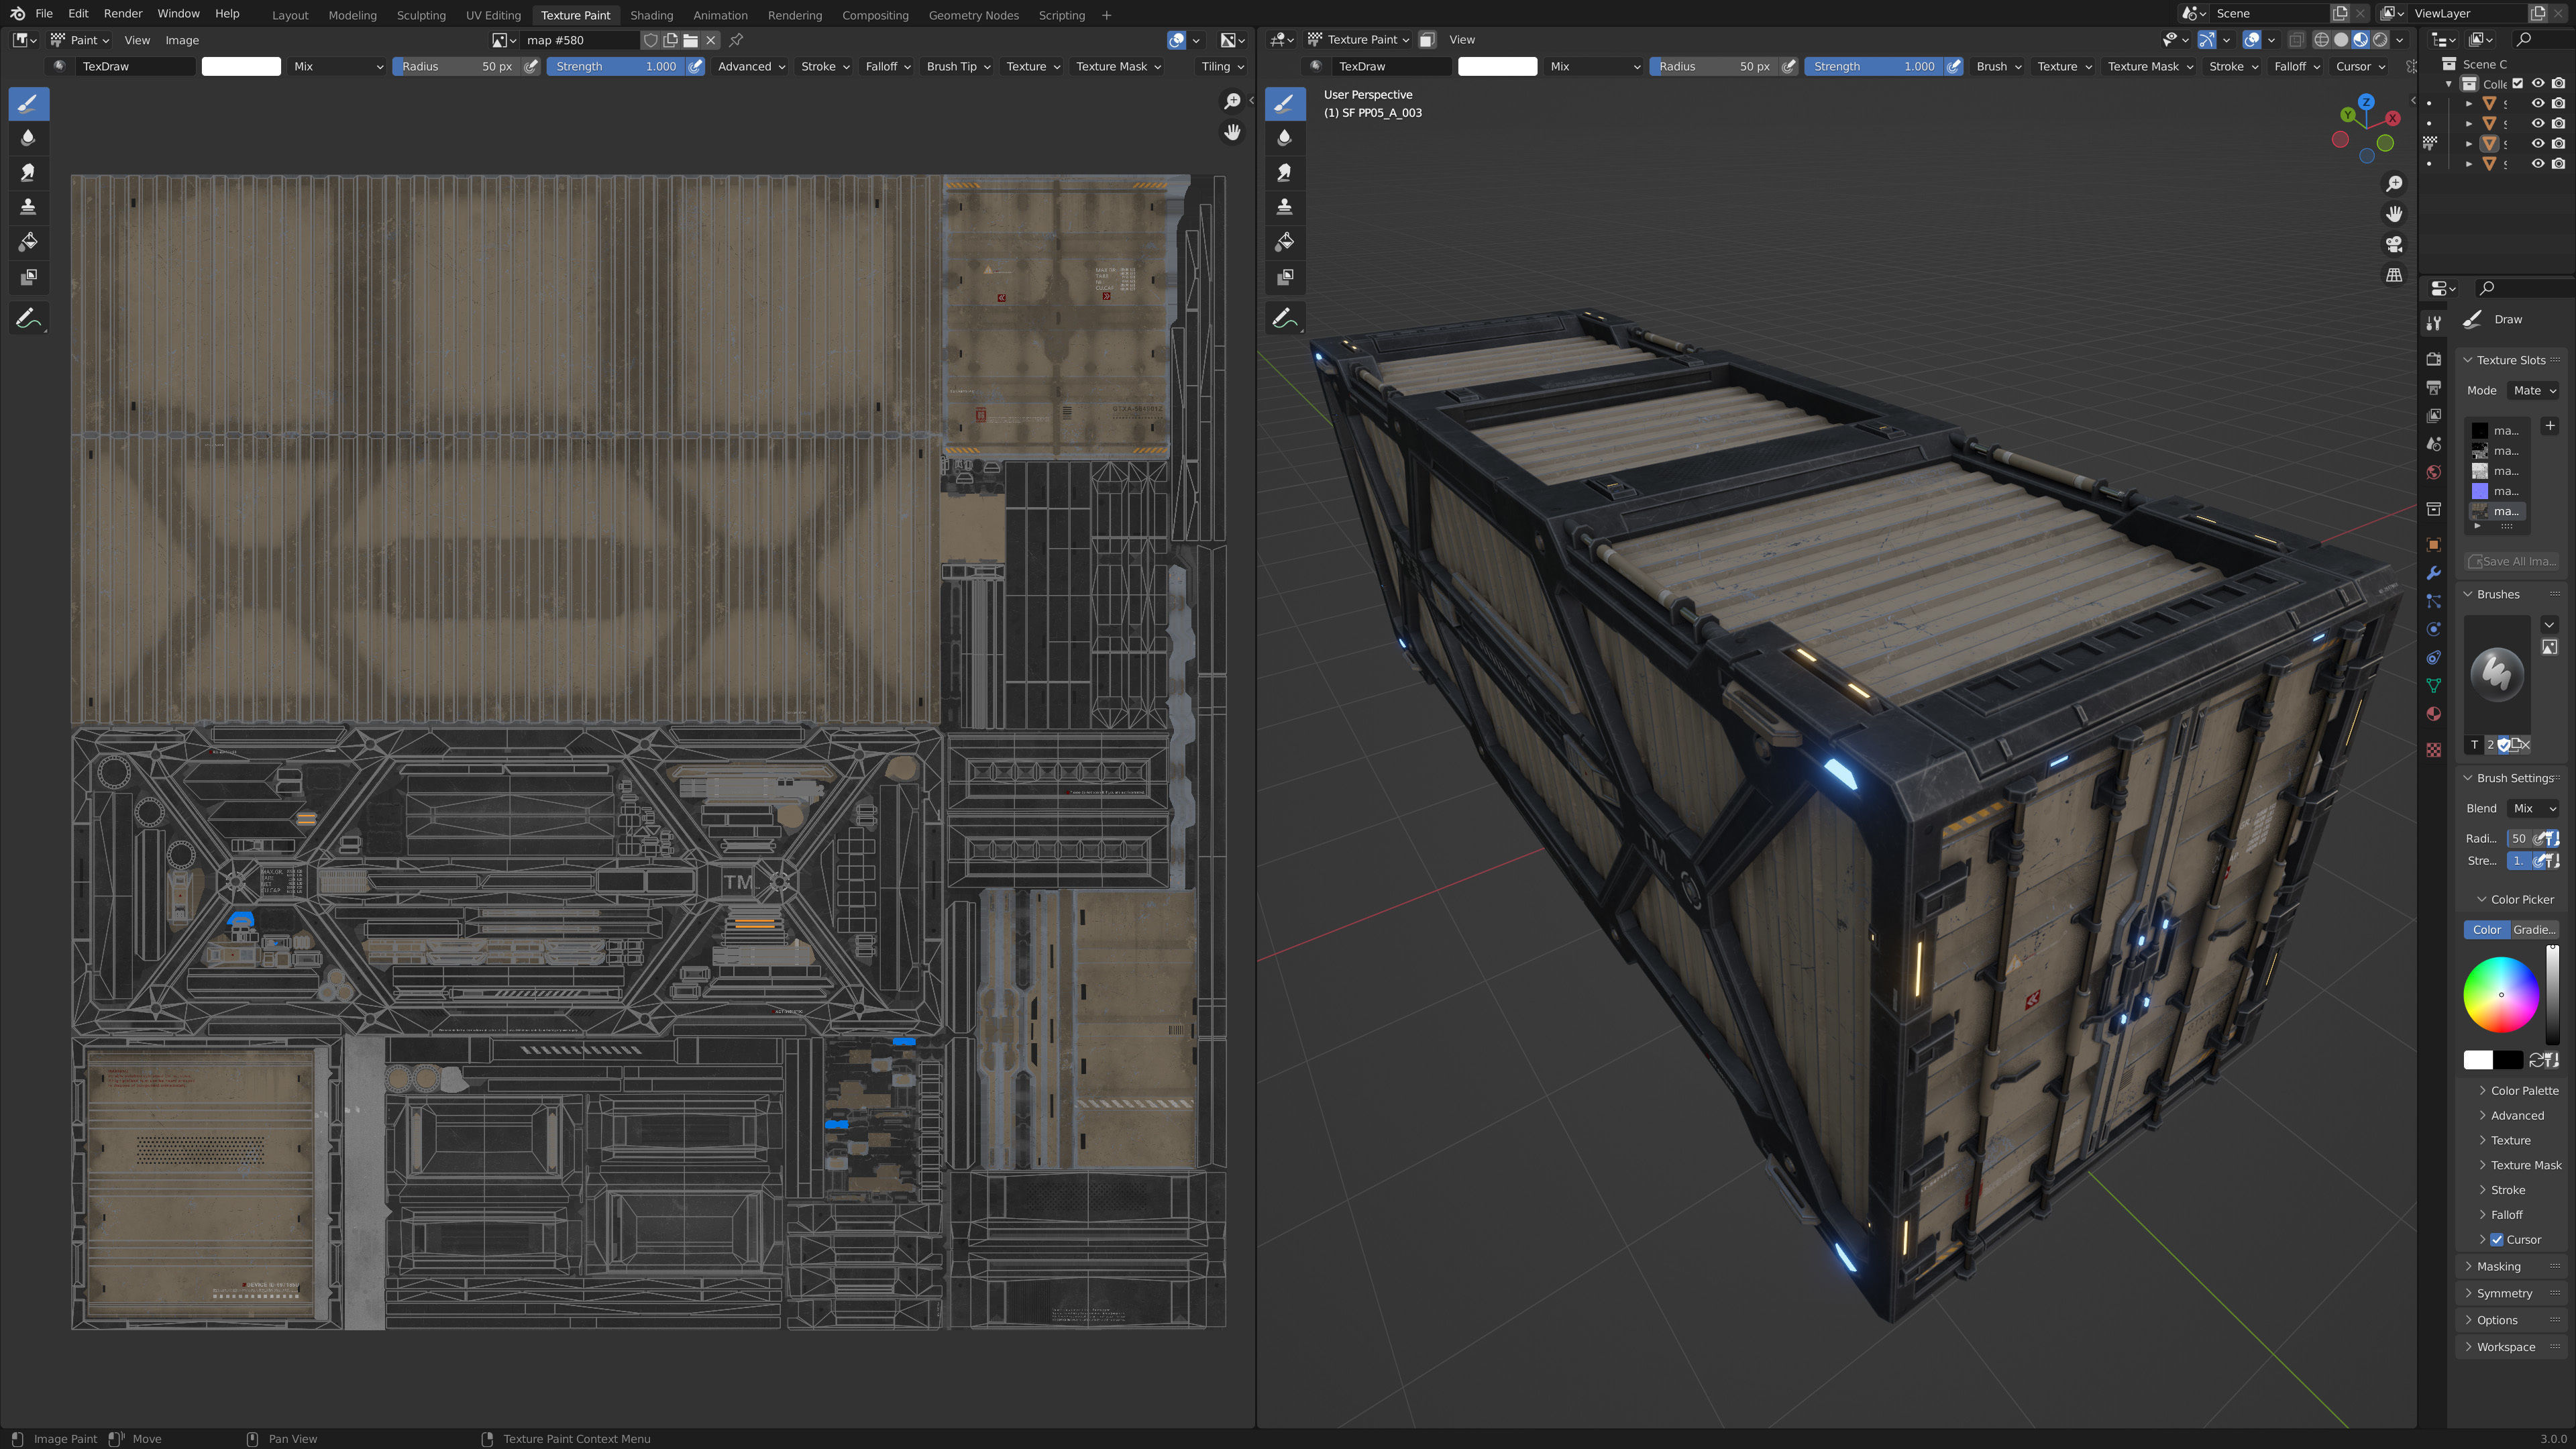2576x1449 pixels.
Task: Expand the Masking panel
Action: click(2499, 1266)
